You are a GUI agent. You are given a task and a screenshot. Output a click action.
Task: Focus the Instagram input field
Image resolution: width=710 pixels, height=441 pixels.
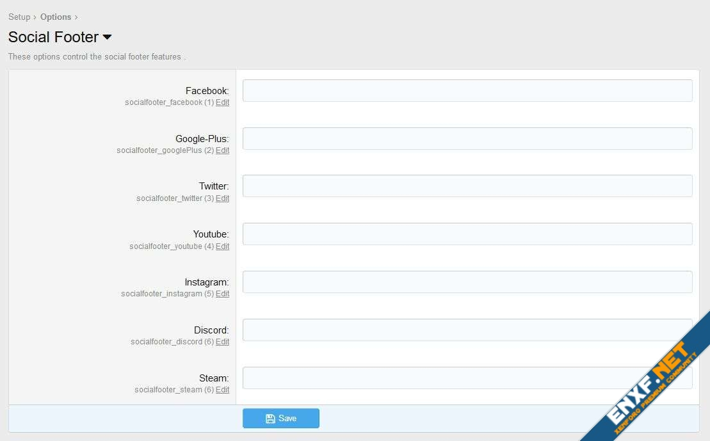click(x=467, y=282)
